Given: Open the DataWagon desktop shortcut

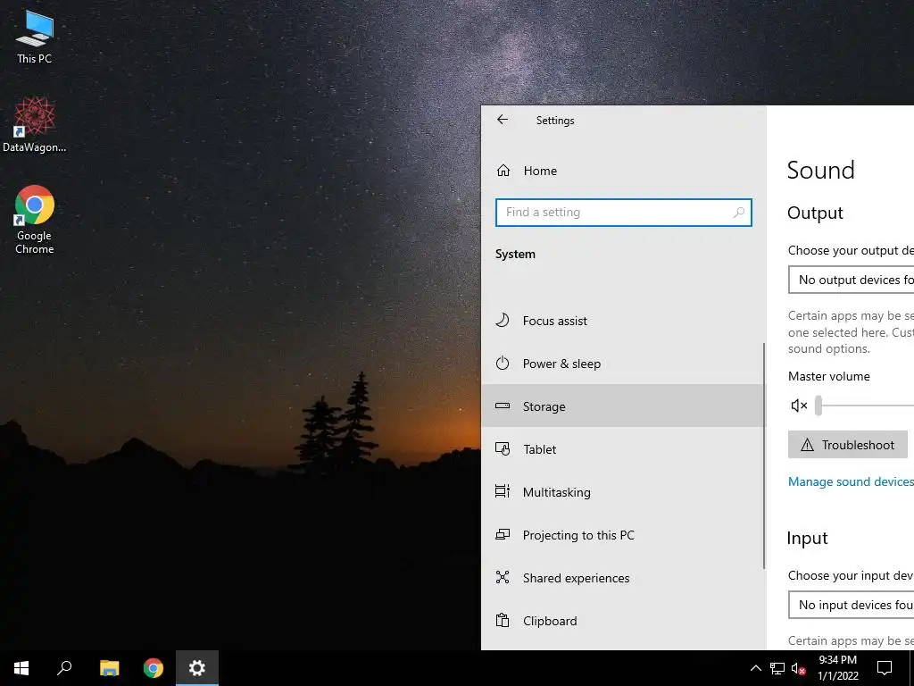Looking at the screenshot, I should (x=35, y=125).
